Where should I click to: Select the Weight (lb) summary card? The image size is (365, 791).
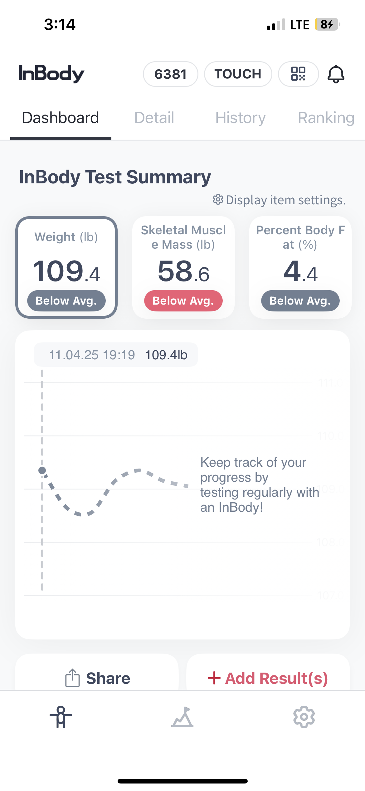[x=66, y=267]
